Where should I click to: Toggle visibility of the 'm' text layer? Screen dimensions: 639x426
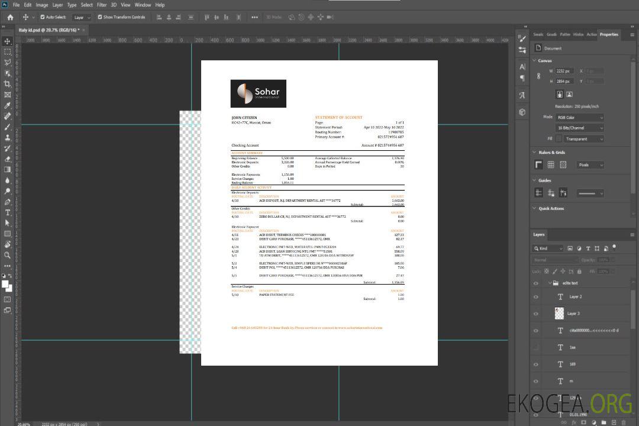point(536,382)
